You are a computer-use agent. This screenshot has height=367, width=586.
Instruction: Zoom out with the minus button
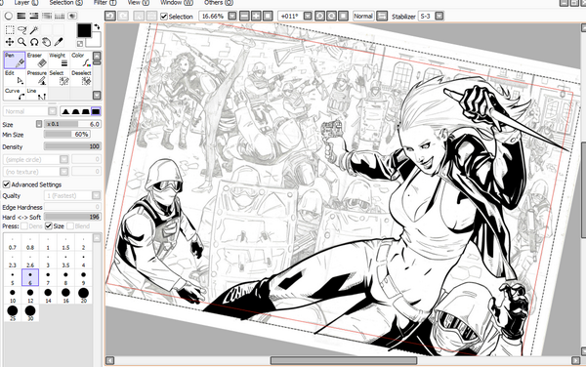(x=244, y=16)
